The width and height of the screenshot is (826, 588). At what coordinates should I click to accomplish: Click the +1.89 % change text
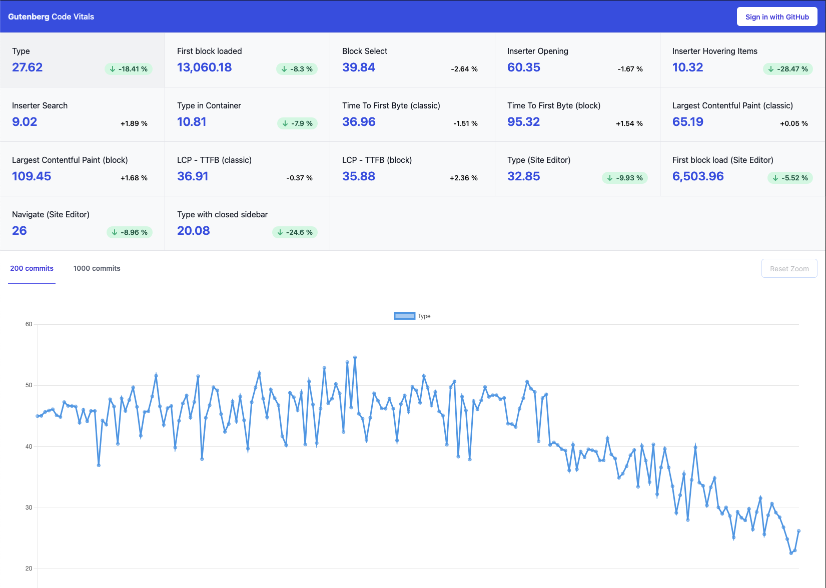[134, 123]
